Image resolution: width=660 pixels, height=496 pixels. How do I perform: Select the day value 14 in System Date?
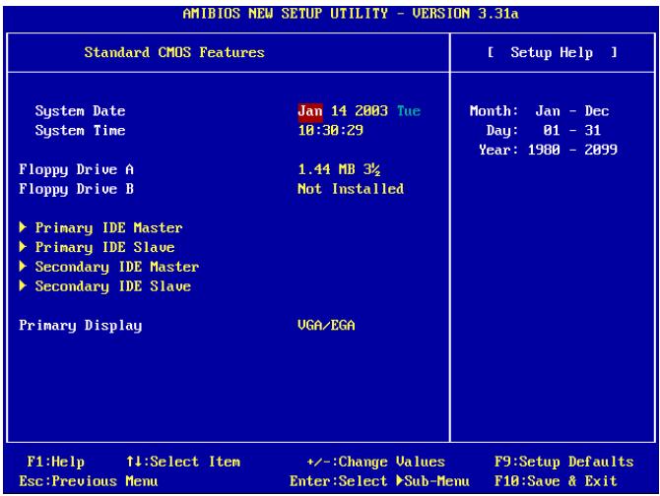pyautogui.click(x=339, y=111)
